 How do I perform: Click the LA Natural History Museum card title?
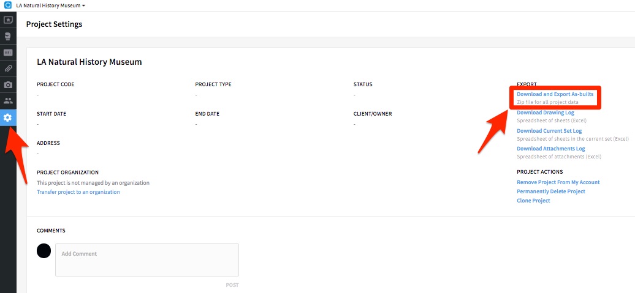tap(89, 62)
